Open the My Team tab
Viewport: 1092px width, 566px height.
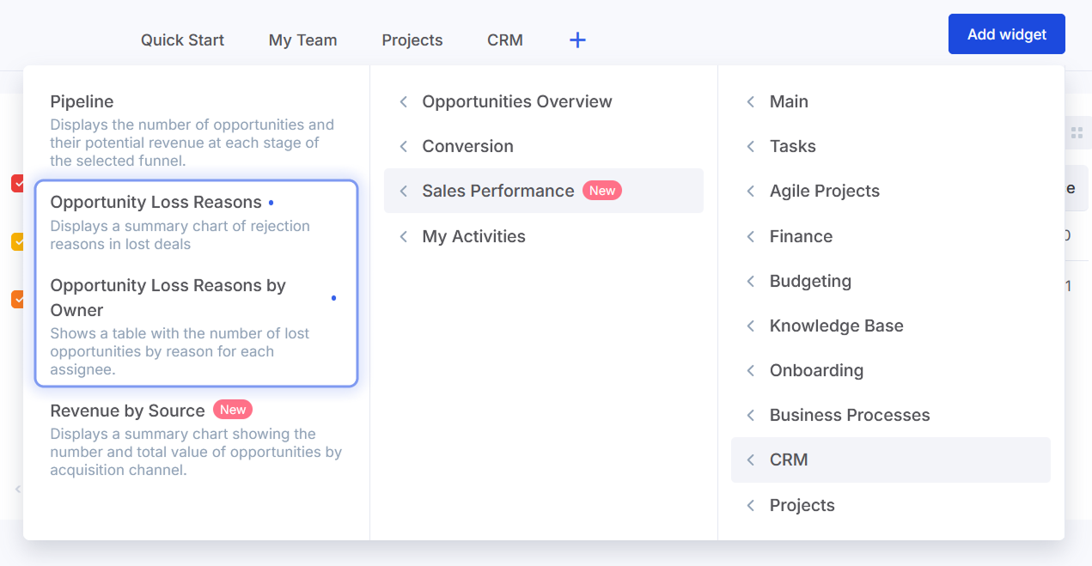[302, 40]
